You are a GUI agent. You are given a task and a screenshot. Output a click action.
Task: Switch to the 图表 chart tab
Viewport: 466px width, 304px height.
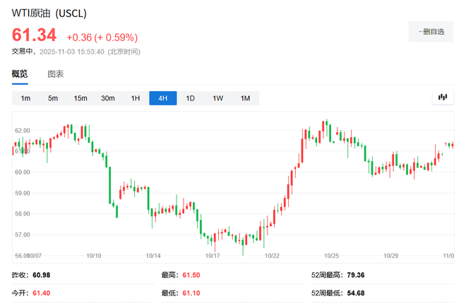tap(56, 74)
